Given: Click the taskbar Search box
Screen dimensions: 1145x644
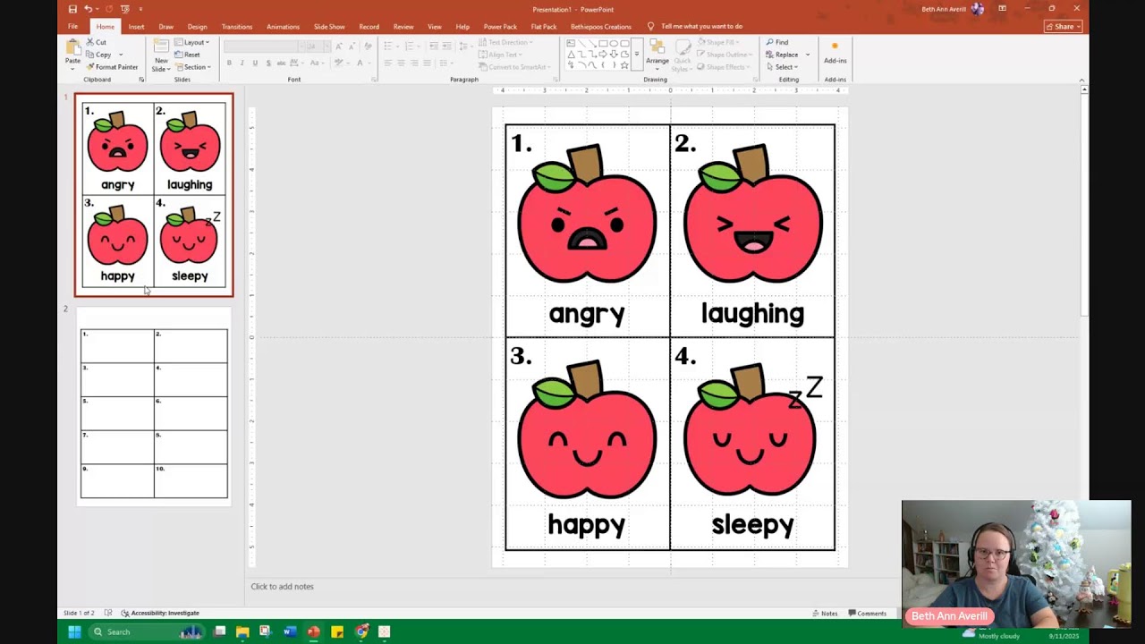Looking at the screenshot, I should pos(148,632).
